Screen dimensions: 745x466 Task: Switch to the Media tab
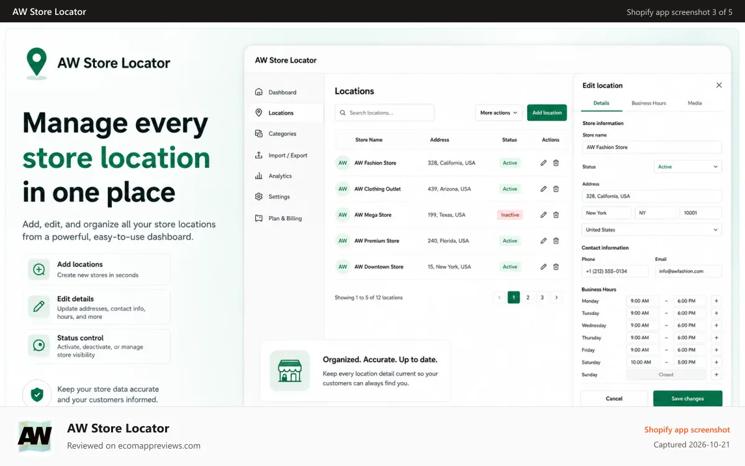[695, 103]
